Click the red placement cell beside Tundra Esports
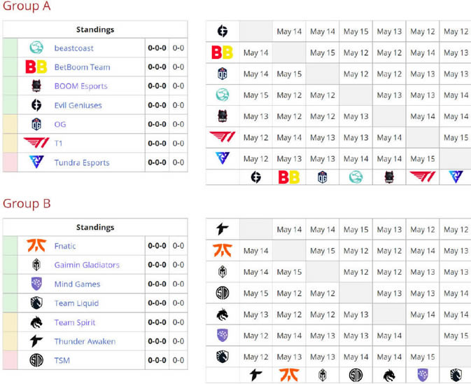This screenshot has height=384, width=471. (x=10, y=163)
